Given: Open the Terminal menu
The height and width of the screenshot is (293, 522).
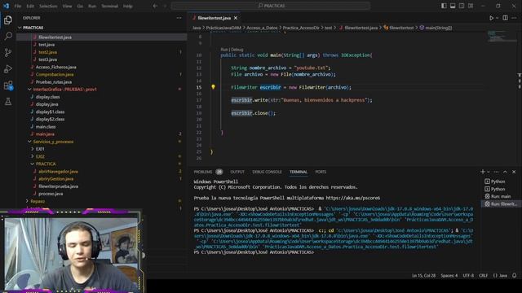Looking at the screenshot, I should pyautogui.click(x=109, y=6).
